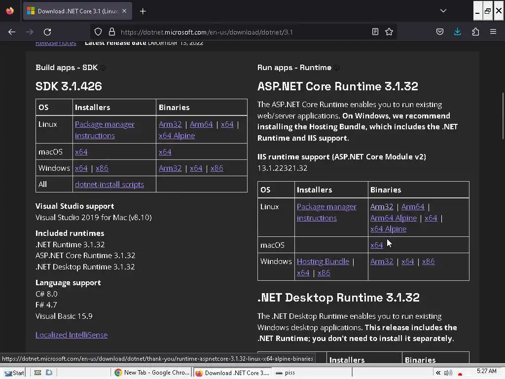Select the 13.1.22321.32 version text

click(282, 168)
